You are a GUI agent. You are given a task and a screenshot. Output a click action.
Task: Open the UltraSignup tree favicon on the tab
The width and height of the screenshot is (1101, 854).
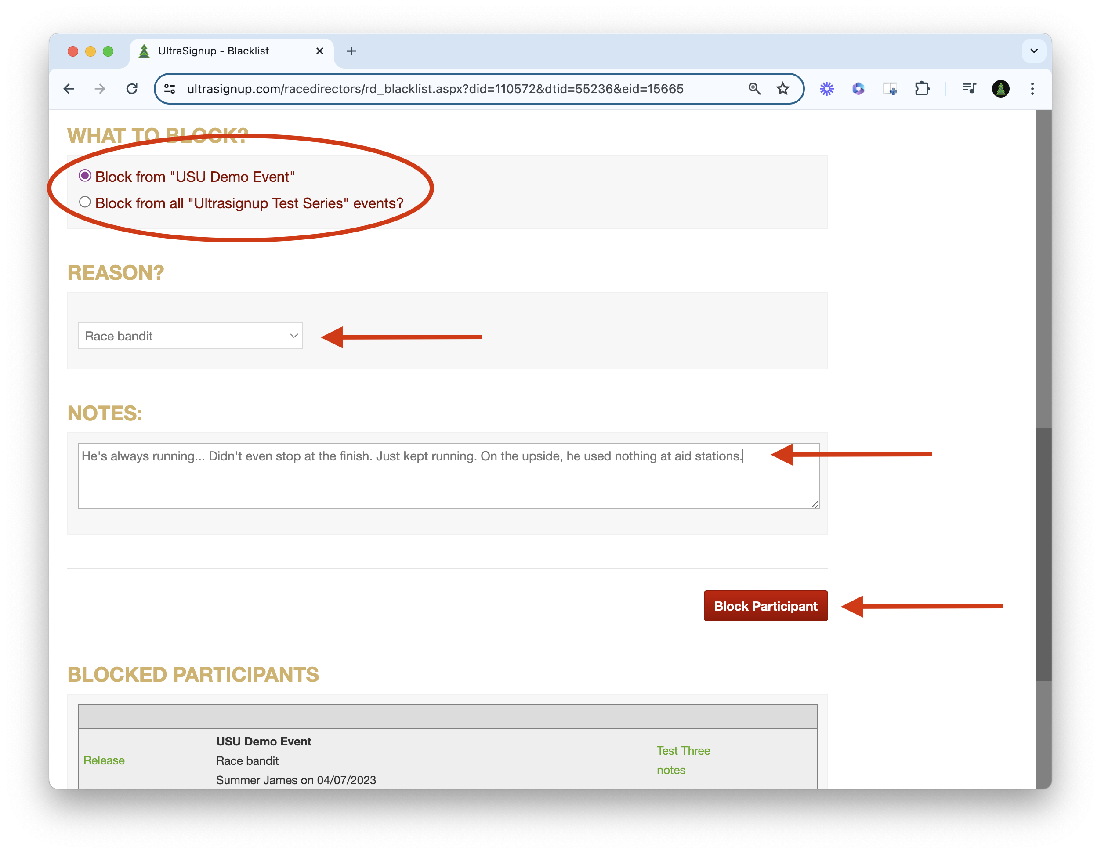[145, 51]
